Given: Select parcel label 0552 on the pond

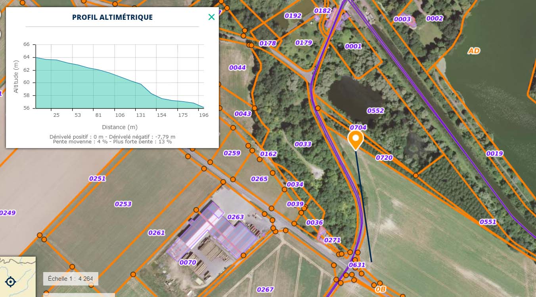Looking at the screenshot, I should click(x=375, y=110).
